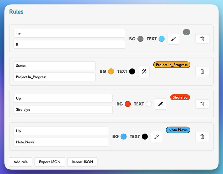Delete the Note.News rule
Image resolution: width=223 pixels, height=174 pixels.
pos(202,136)
